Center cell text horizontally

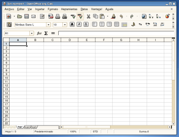(102, 24)
